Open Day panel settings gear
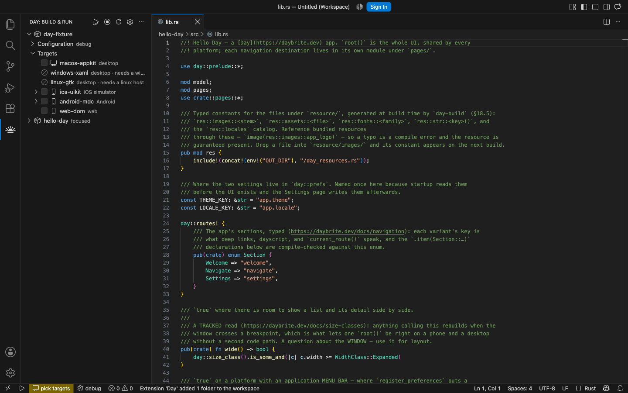This screenshot has height=393, width=628. click(130, 22)
